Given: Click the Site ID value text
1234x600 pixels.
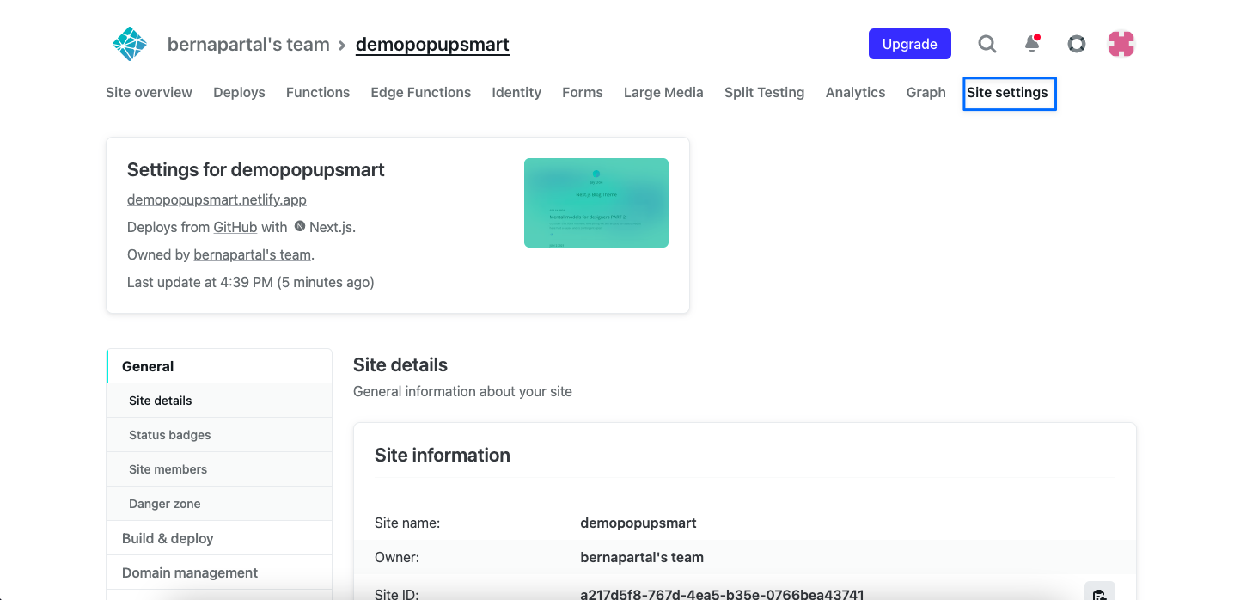Looking at the screenshot, I should [x=723, y=594].
